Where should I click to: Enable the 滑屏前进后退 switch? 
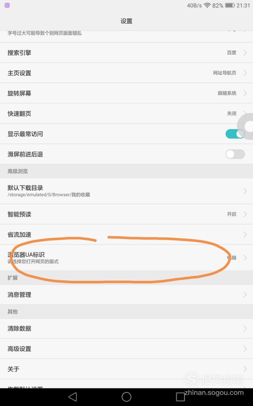pyautogui.click(x=235, y=154)
